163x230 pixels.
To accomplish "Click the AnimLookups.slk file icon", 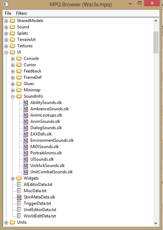I will 25,115.
